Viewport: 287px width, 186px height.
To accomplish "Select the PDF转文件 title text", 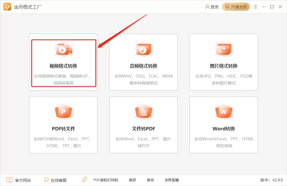I will (x=63, y=129).
